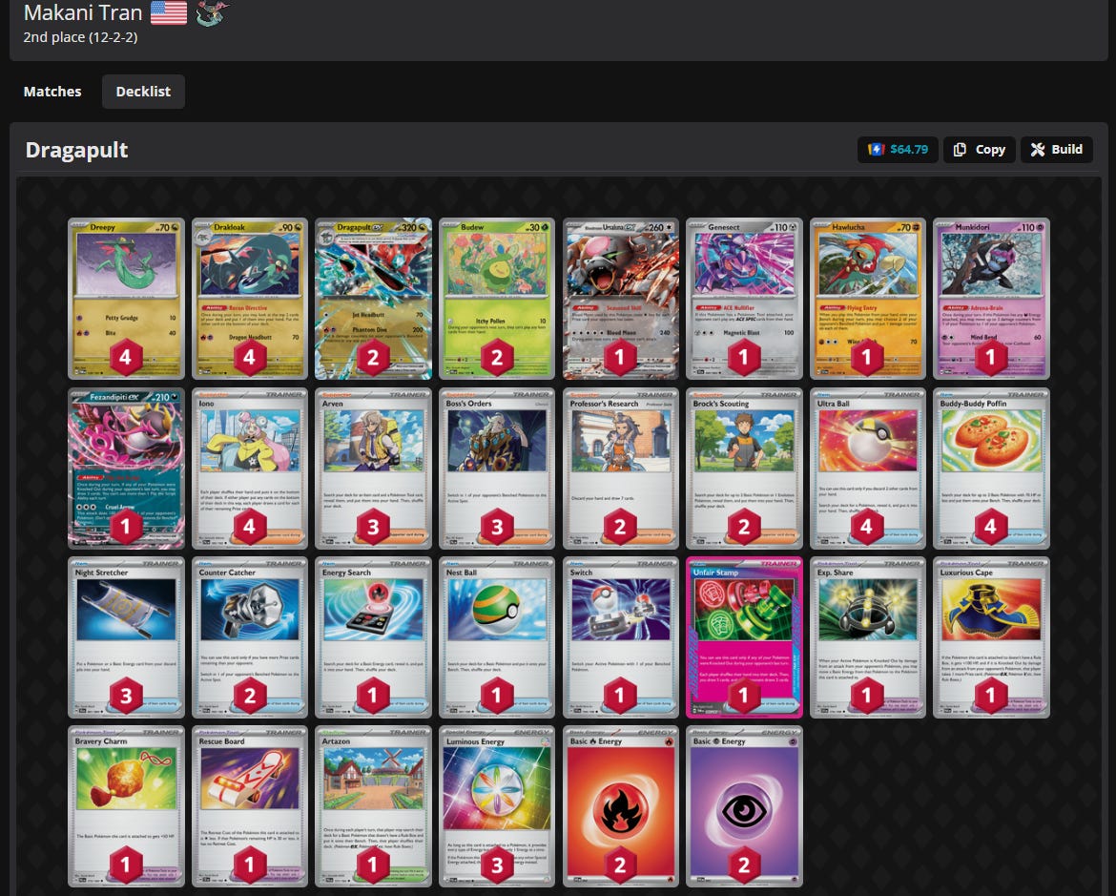Viewport: 1116px width, 896px height.
Task: Open the Bloodmoon Ursaluna ex card
Action: click(x=621, y=299)
